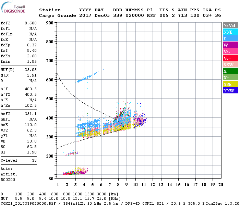Click the 20 MHz x-axis tick label

(x=220, y=185)
